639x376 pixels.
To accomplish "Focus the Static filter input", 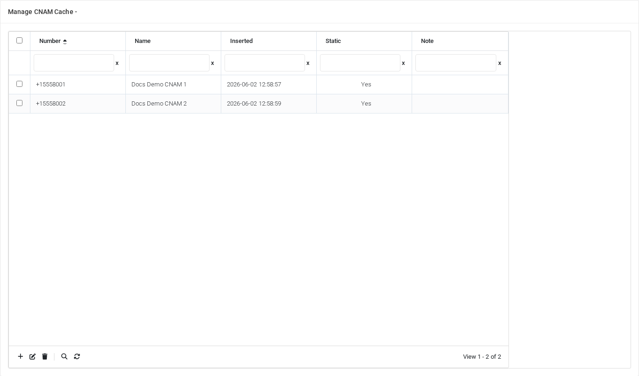I will 360,63.
